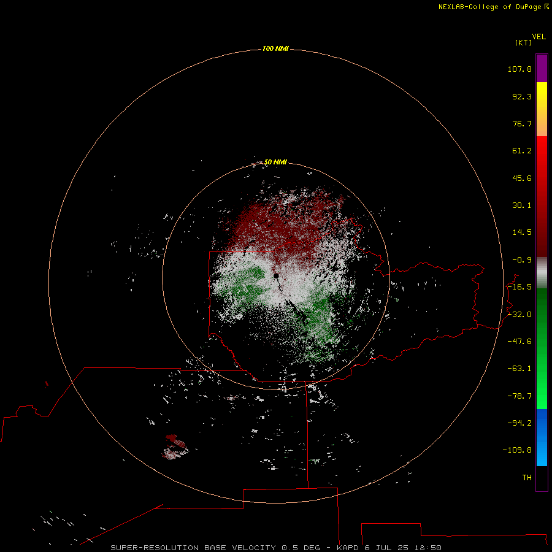Pick the purple segment of the velocity color bar
The image size is (552, 552).
click(542, 68)
